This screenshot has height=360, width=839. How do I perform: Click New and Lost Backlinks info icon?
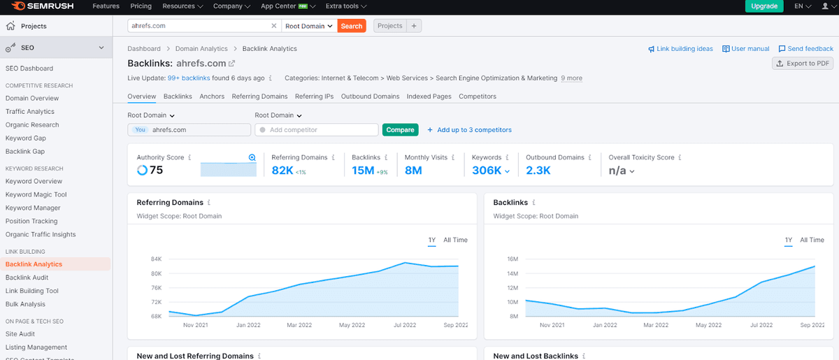pos(585,356)
